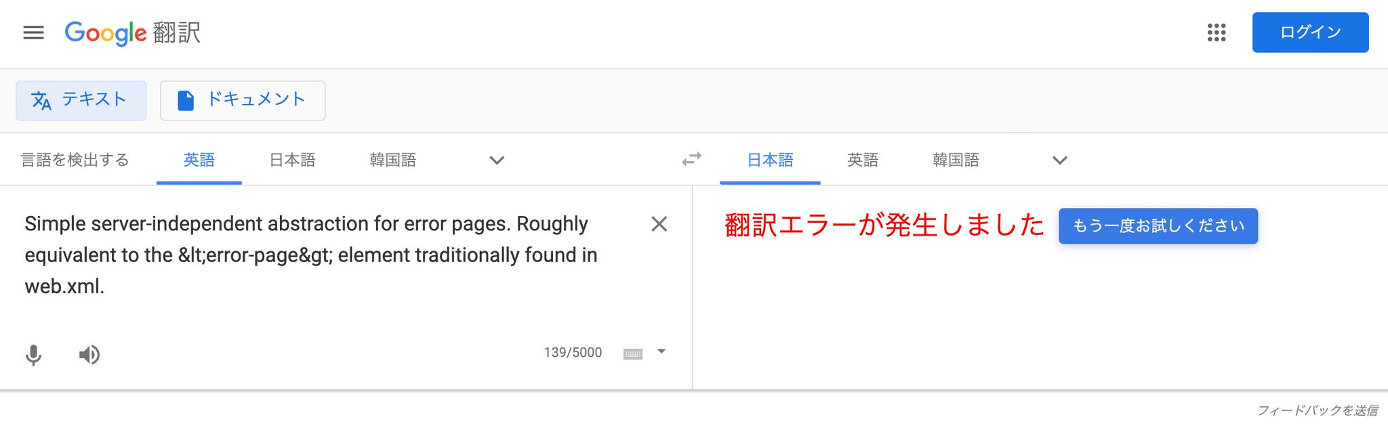This screenshot has height=432, width=1388.
Task: Toggle the virtual keyboard icon
Action: click(632, 353)
